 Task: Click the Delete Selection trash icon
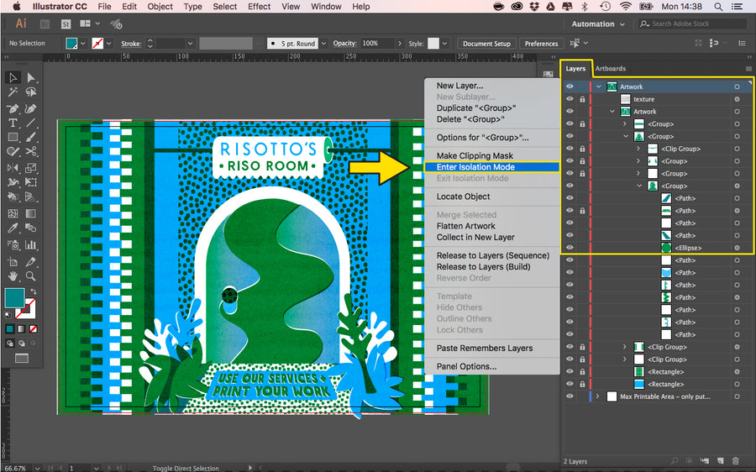pyautogui.click(x=736, y=461)
